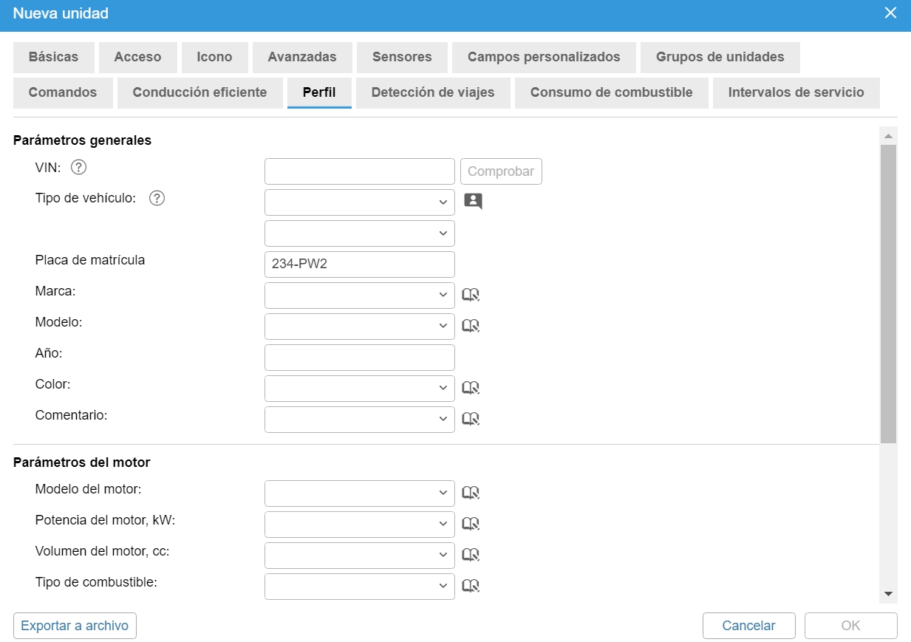Expand the Tipo de vehículo dropdown

(x=359, y=202)
